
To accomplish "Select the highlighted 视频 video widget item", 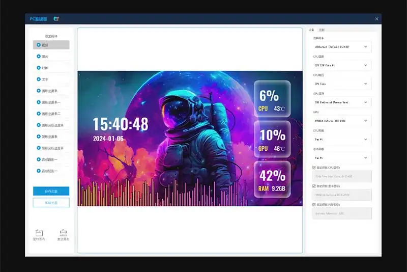I will [x=51, y=45].
